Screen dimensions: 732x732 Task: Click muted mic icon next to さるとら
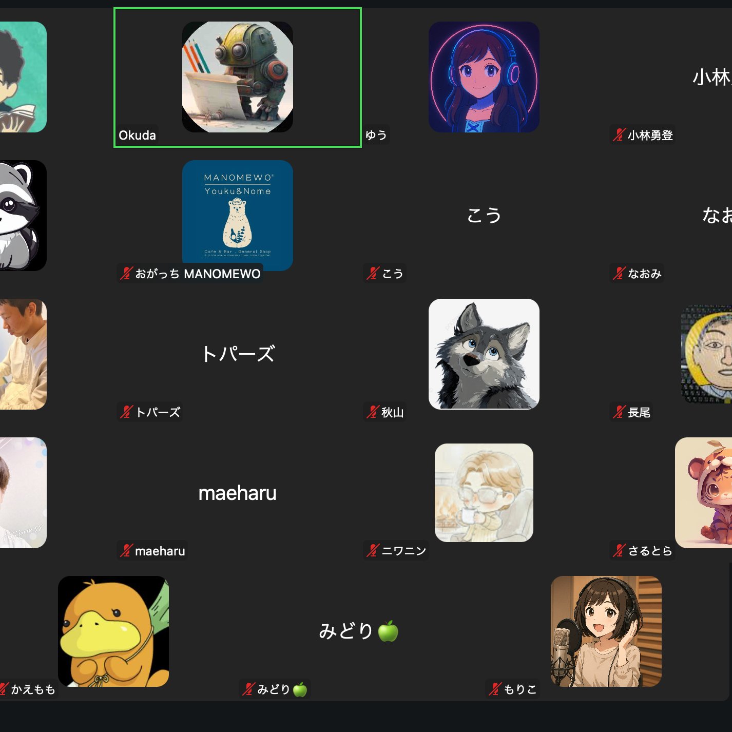pos(619,551)
